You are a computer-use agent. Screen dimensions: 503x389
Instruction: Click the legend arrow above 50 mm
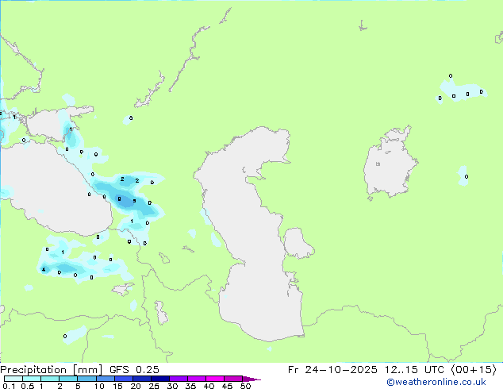coord(251,379)
